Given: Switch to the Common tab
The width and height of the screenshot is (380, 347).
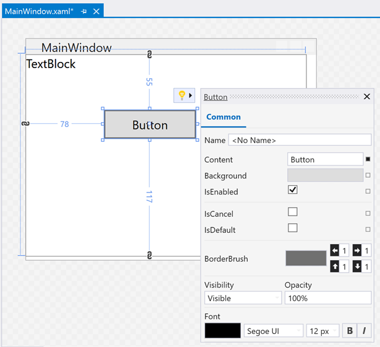Looking at the screenshot, I should 223,117.
